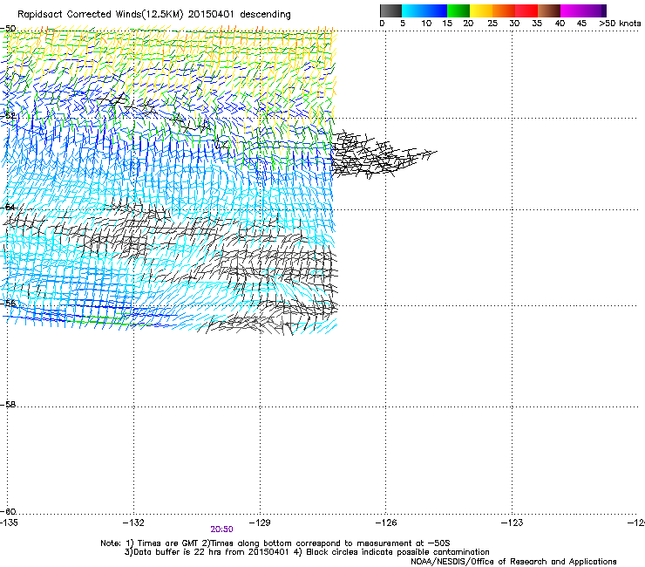Image resolution: width=645 pixels, height=567 pixels.
Task: Click the note 'Black circles indicate possible contamination'
Action: tap(397, 552)
